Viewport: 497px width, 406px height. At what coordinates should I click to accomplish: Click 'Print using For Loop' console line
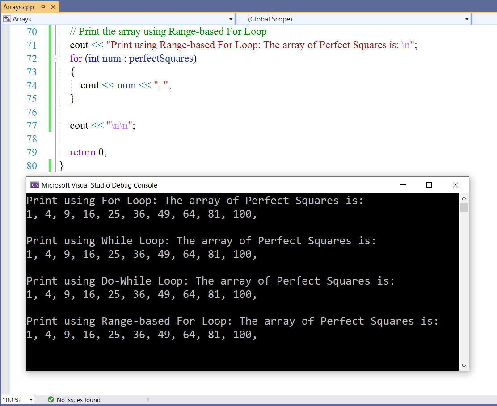pyautogui.click(x=195, y=201)
